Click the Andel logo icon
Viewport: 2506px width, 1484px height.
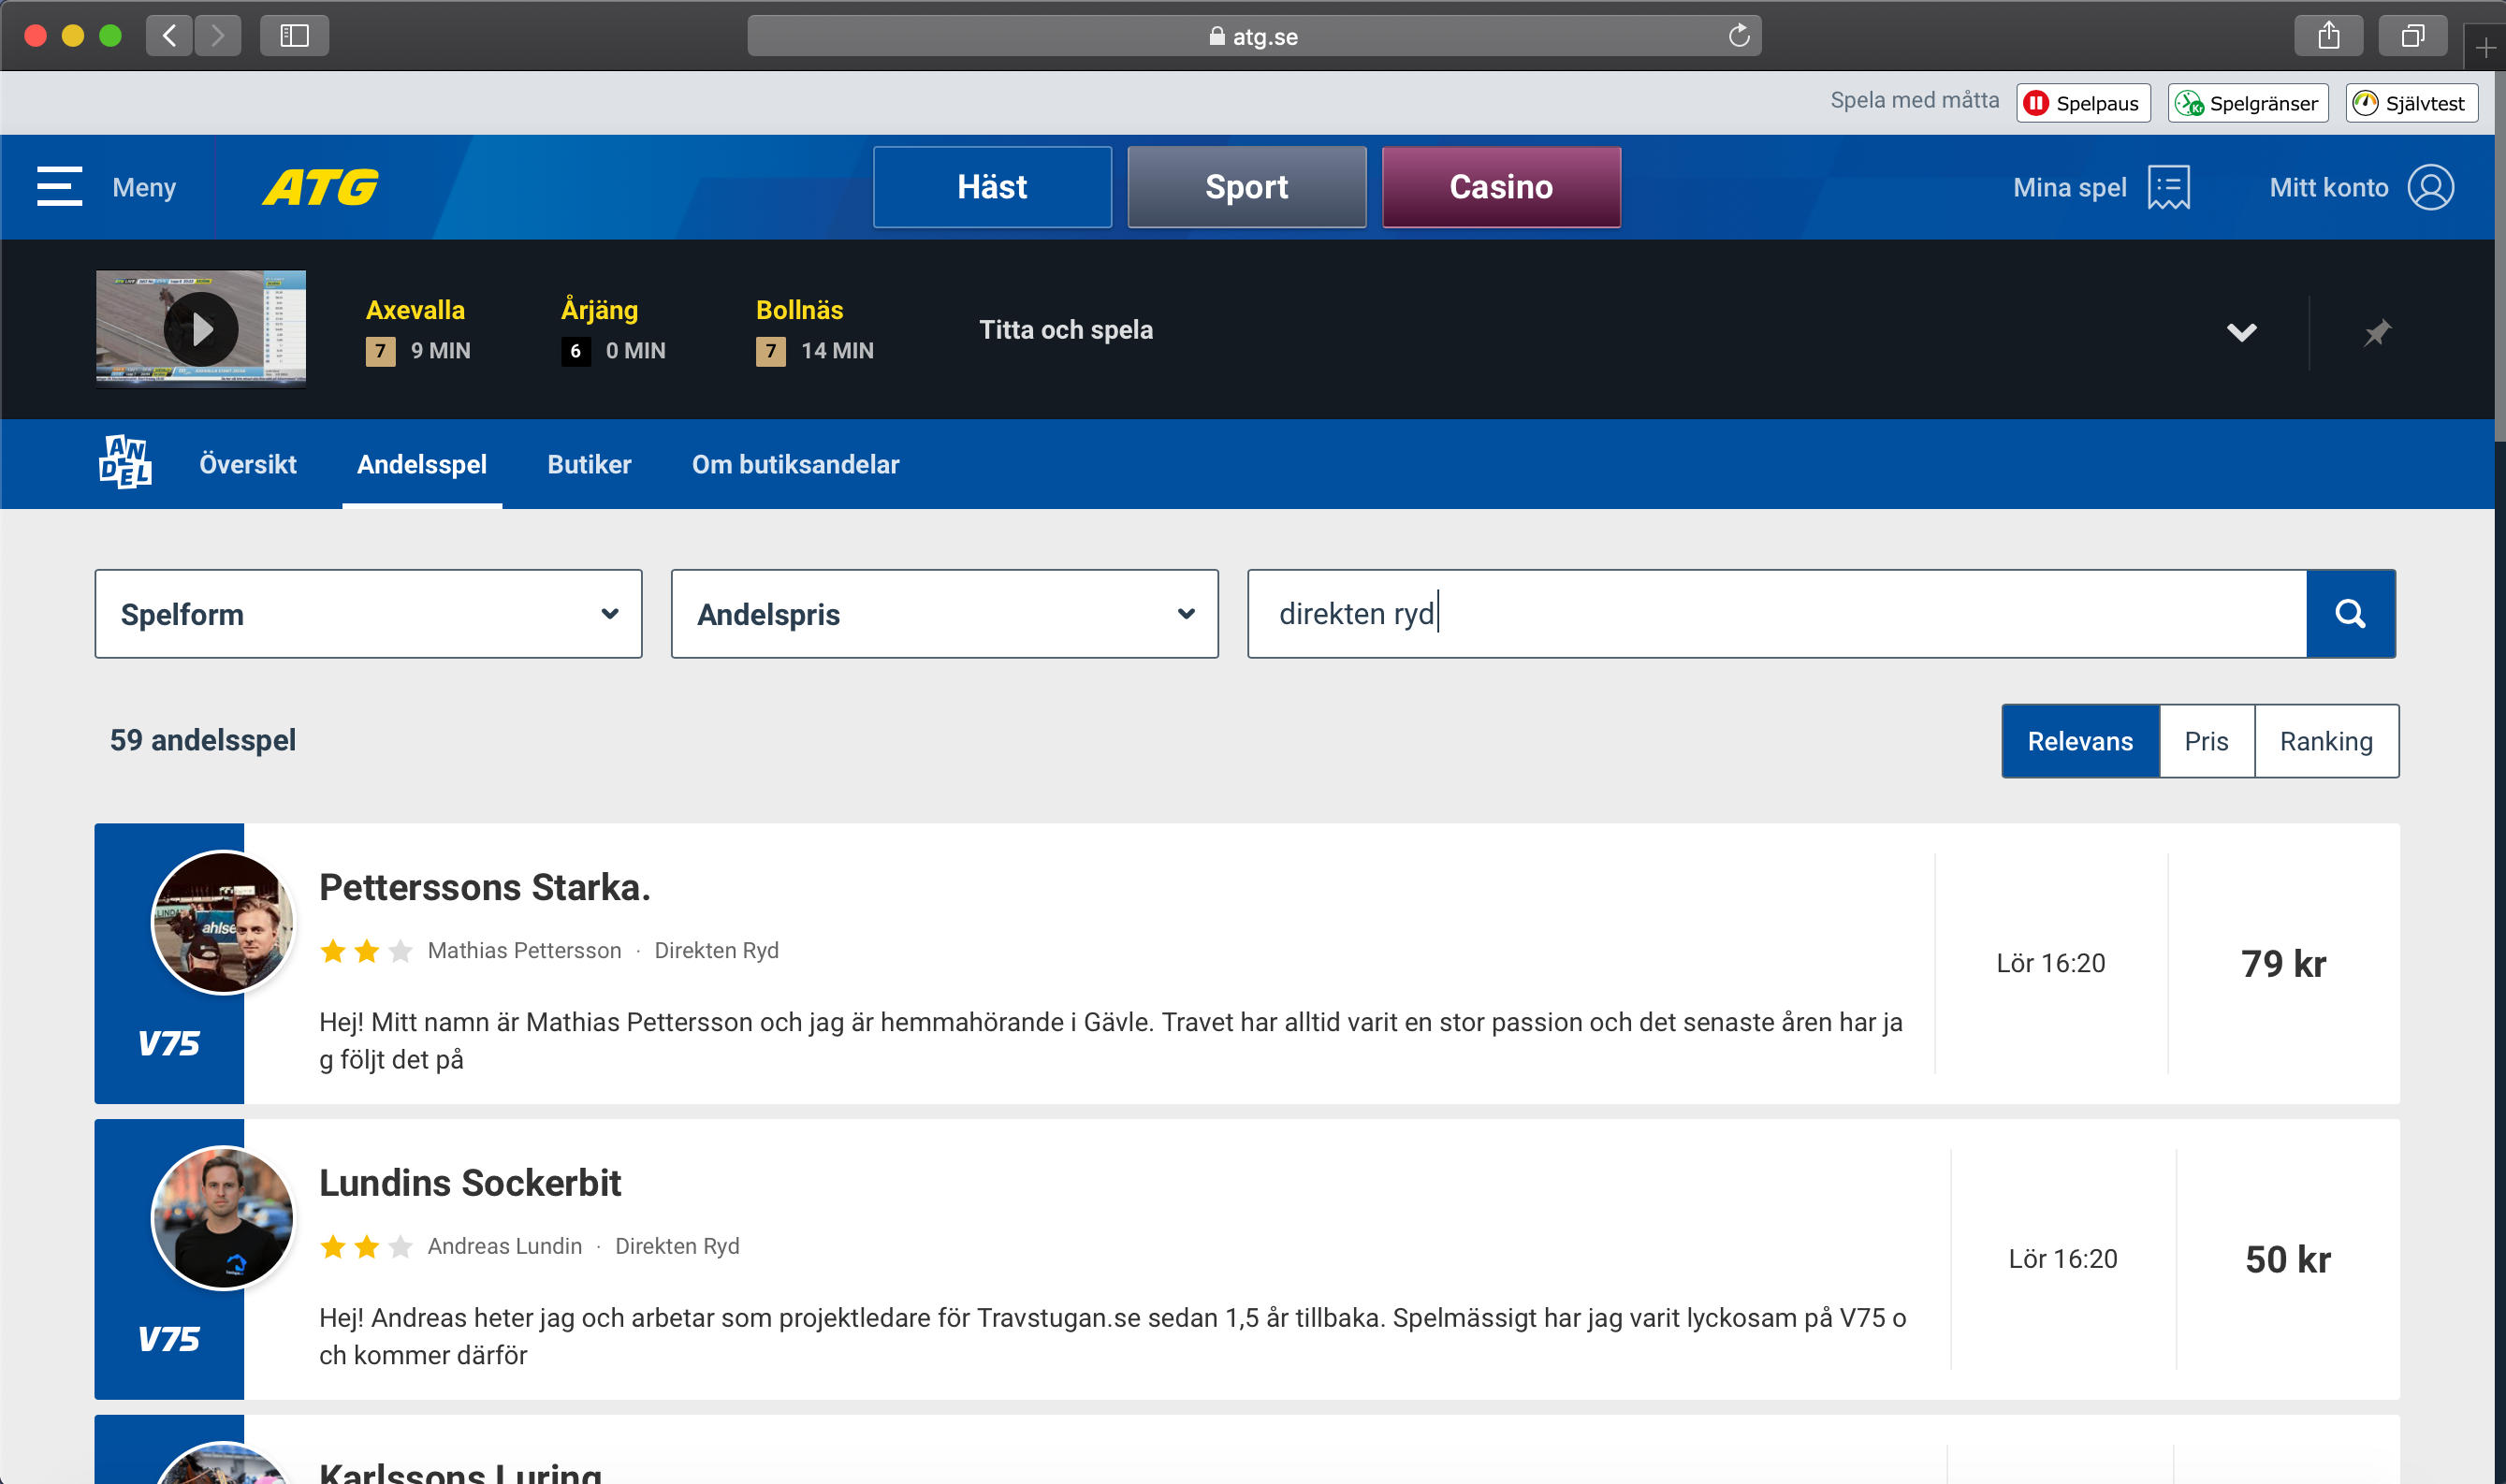tap(126, 463)
